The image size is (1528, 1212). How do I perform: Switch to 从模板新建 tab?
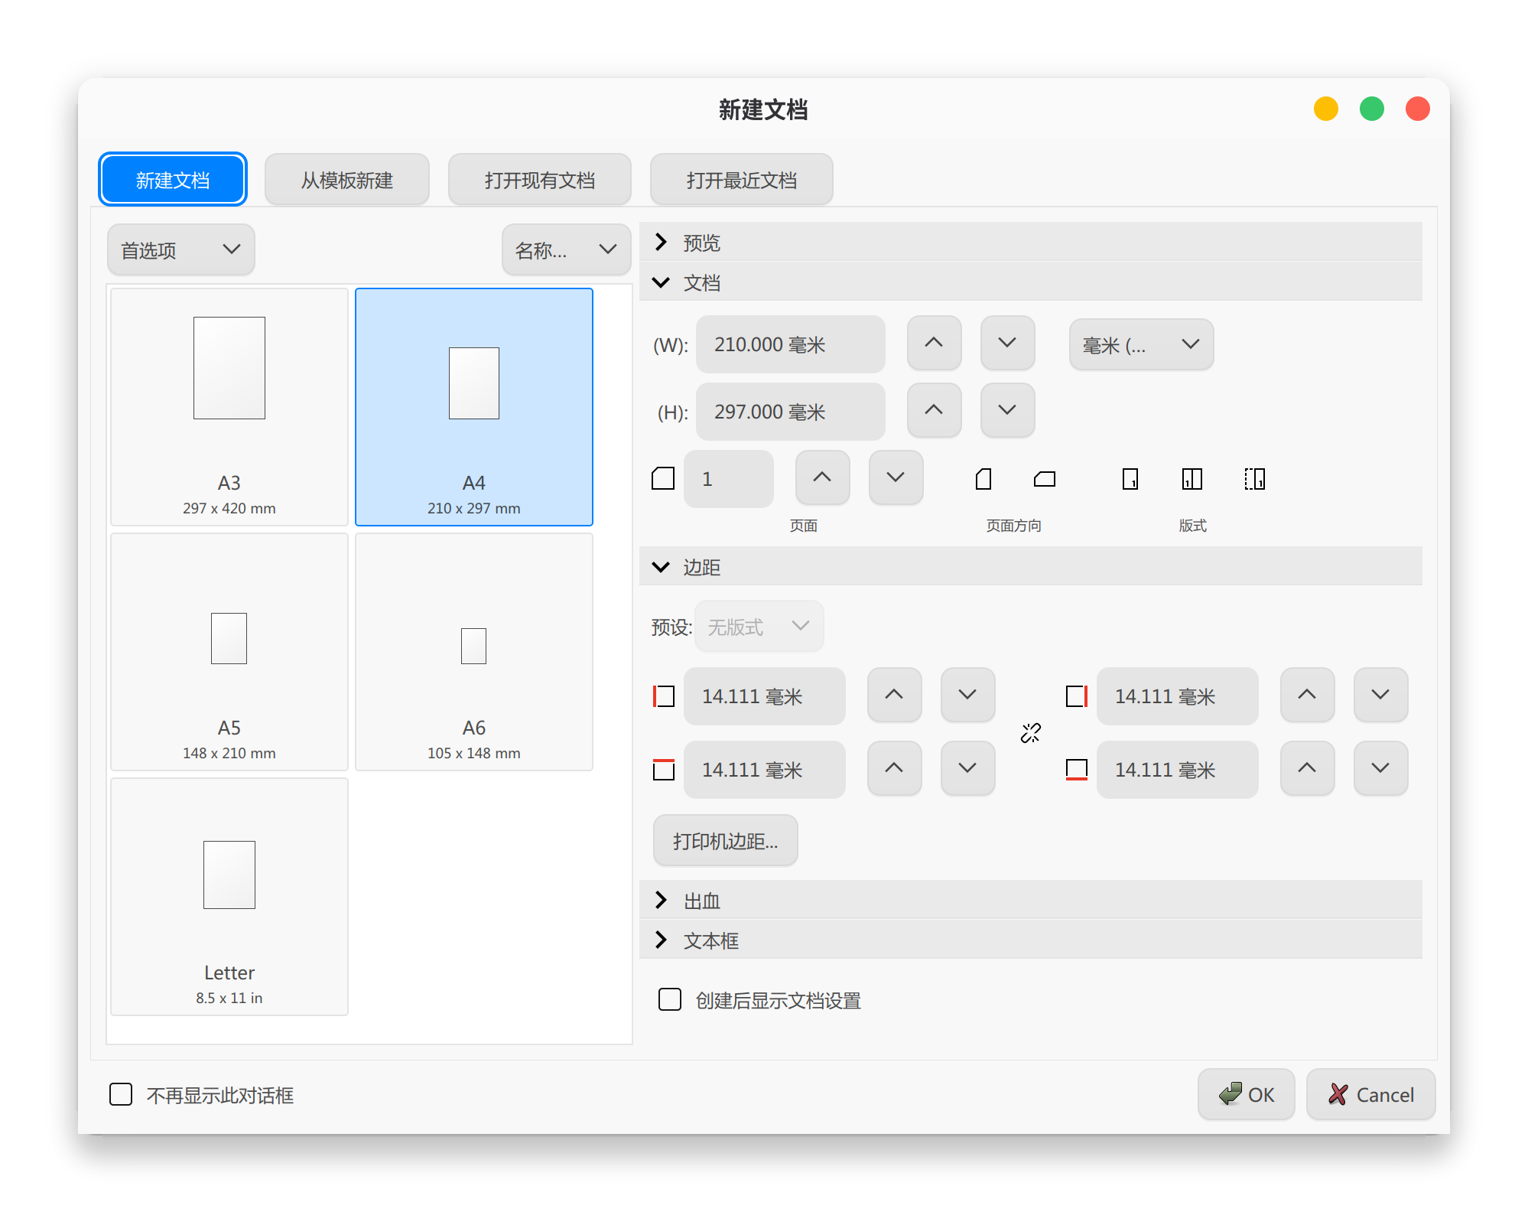[347, 180]
